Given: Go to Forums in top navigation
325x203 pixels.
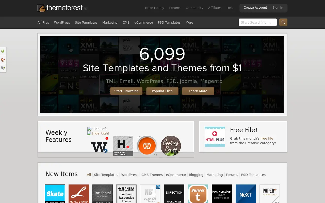Looking at the screenshot, I should 175,8.
